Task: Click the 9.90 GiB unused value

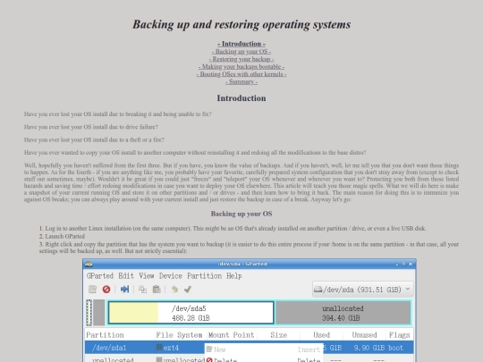Action: 369,348
